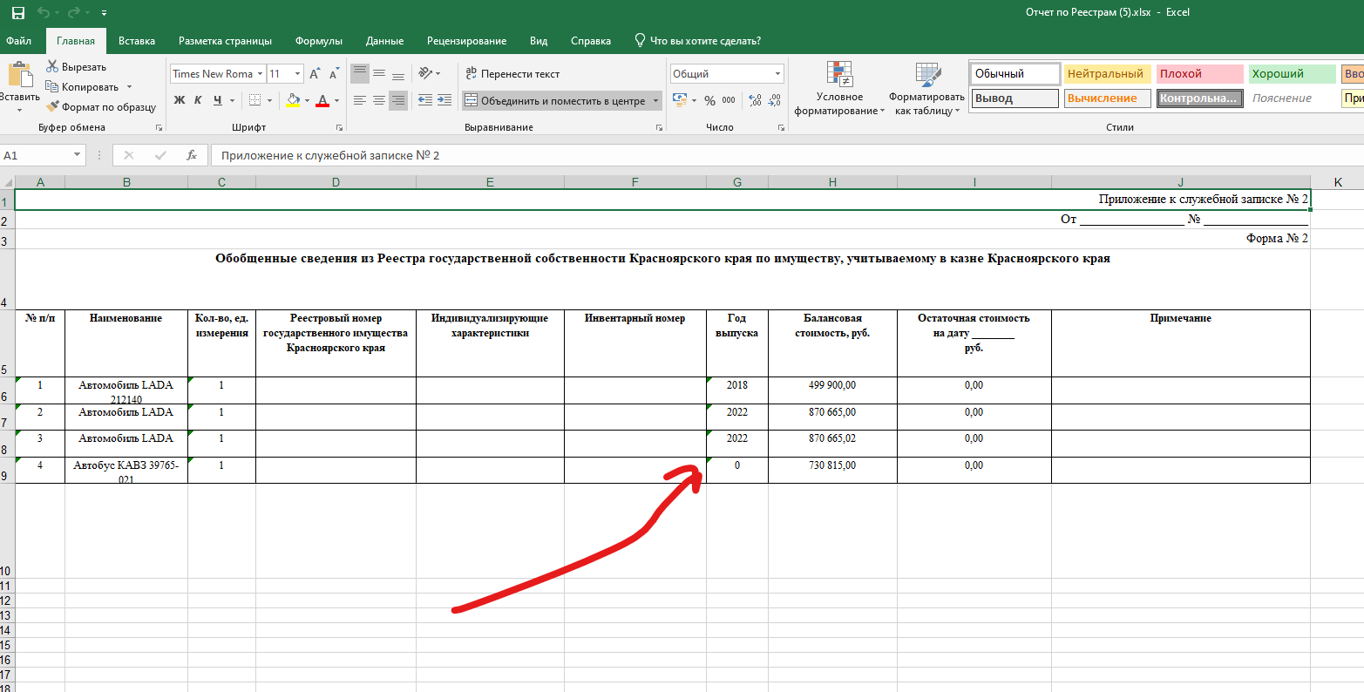1364x692 pixels.
Task: Click the increase indent icon
Action: 444,100
